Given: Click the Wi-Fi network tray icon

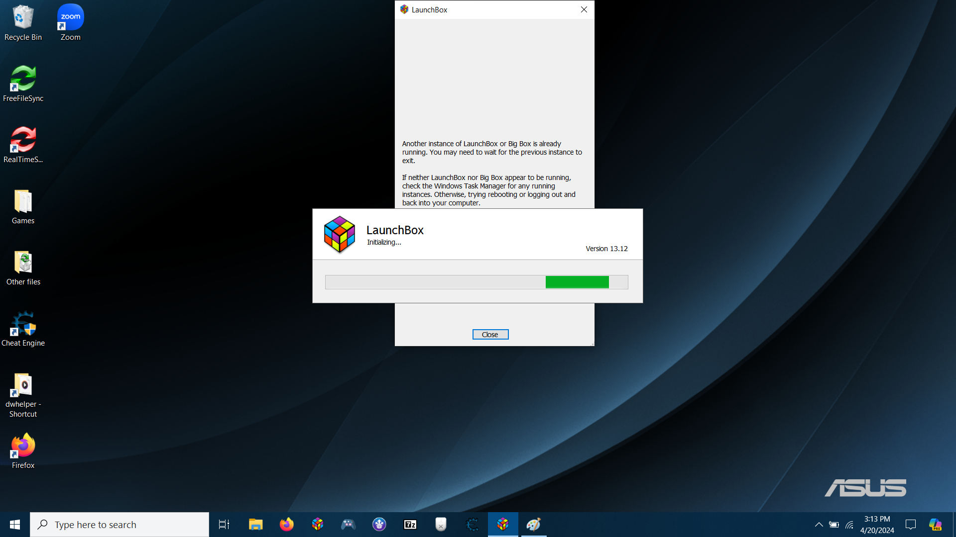Looking at the screenshot, I should (x=849, y=525).
